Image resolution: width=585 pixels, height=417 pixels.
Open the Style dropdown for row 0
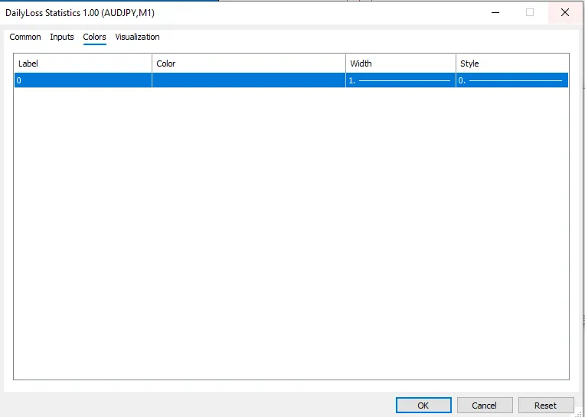tap(511, 80)
